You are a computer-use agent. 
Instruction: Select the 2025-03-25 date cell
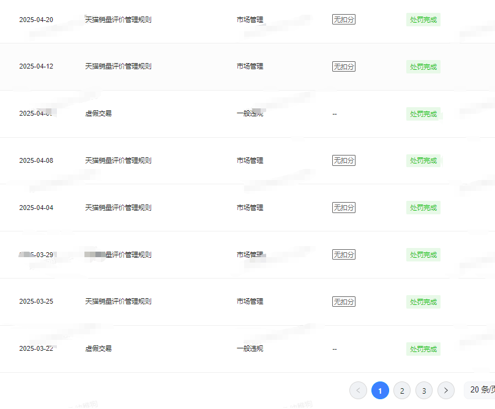(x=36, y=302)
